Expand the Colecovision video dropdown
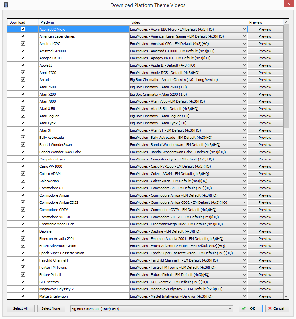The width and height of the screenshot is (296, 319). pos(244,181)
